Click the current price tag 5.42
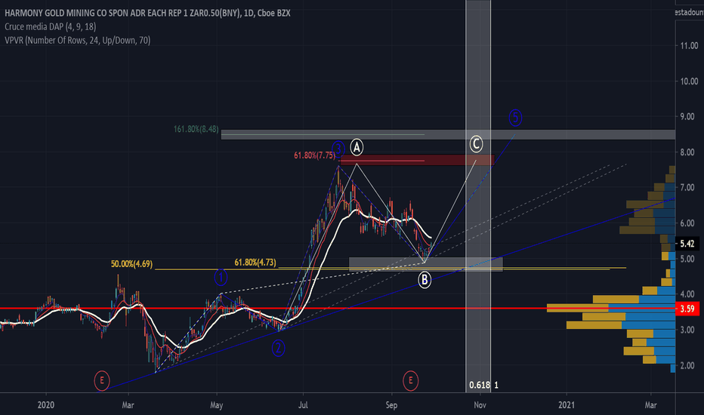Image resolution: width=704 pixels, height=415 pixels. (687, 244)
